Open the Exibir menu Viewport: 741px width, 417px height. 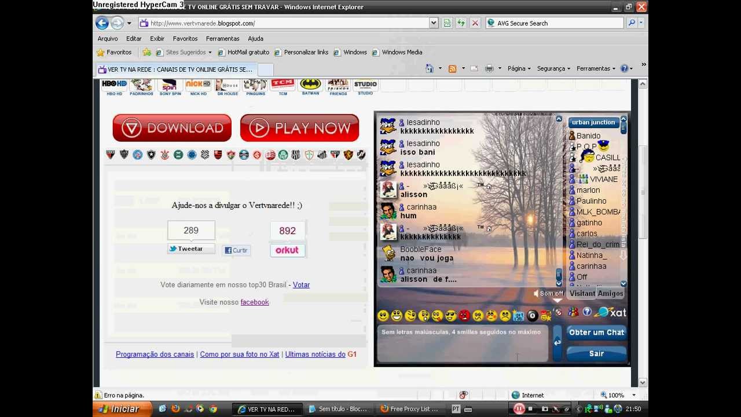(157, 38)
